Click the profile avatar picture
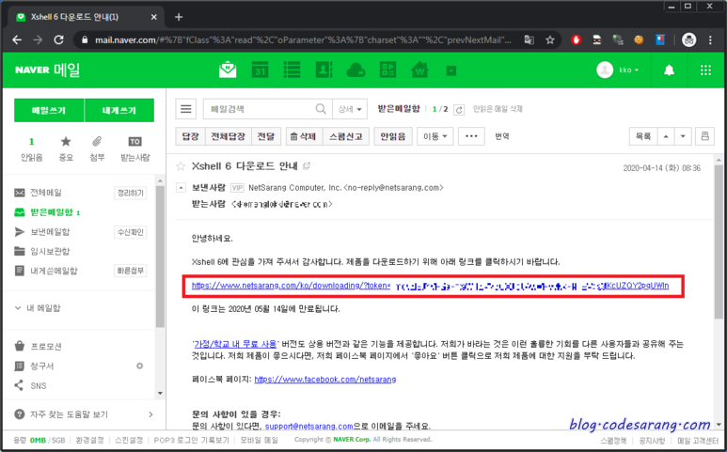727x452 pixels. point(605,70)
